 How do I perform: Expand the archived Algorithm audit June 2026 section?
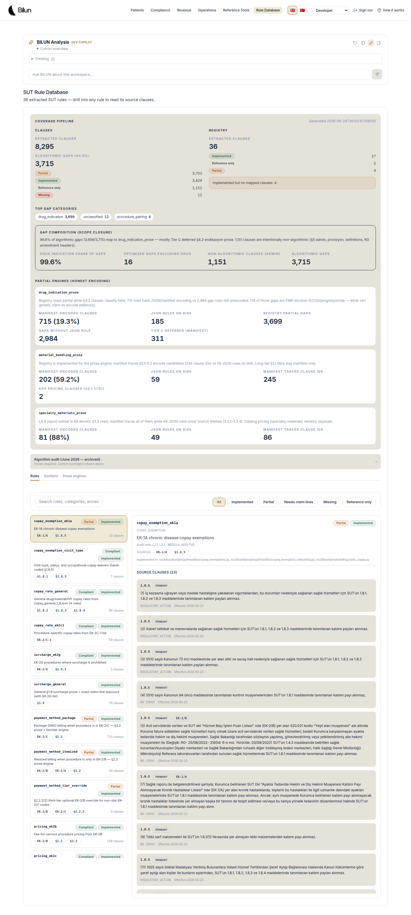(x=205, y=462)
